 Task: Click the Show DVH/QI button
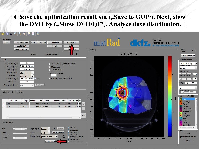pos(50,142)
